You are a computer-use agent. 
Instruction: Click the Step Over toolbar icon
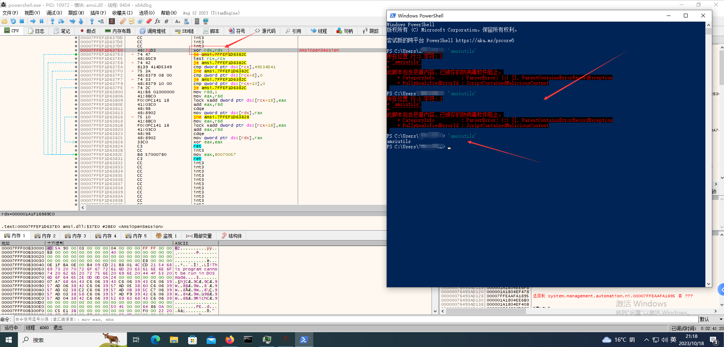tap(61, 21)
